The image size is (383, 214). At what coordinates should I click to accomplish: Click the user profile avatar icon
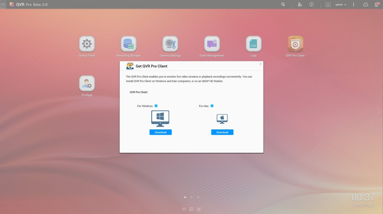328,4
